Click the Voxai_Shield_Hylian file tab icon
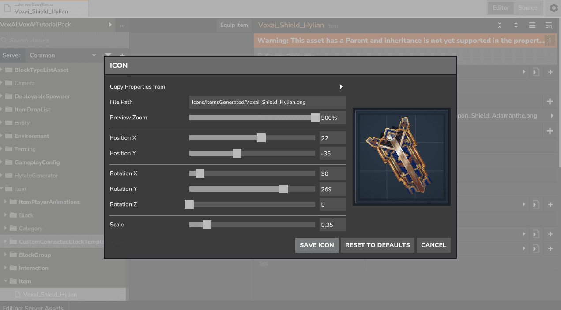The image size is (561, 310). [x=8, y=8]
